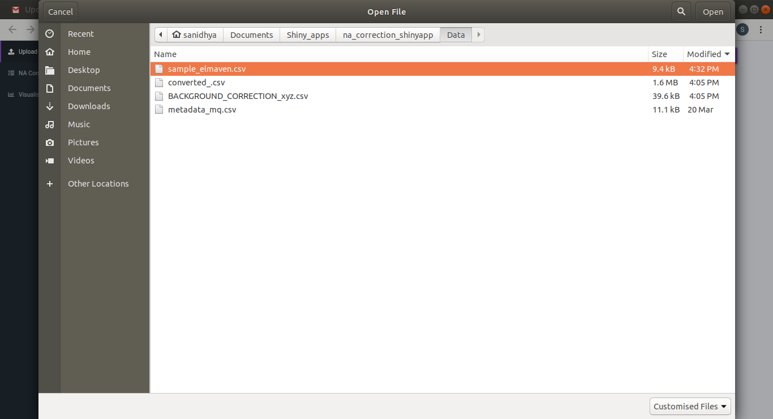Select Documents in the sidebar
This screenshot has height=419, width=773.
pos(89,88)
